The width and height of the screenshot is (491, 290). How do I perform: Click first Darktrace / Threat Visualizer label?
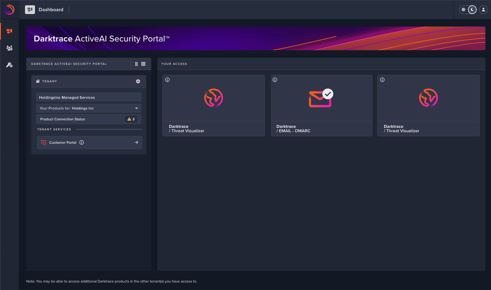coord(186,129)
